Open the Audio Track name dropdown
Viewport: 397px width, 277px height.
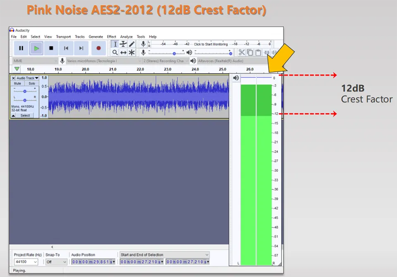(x=27, y=78)
